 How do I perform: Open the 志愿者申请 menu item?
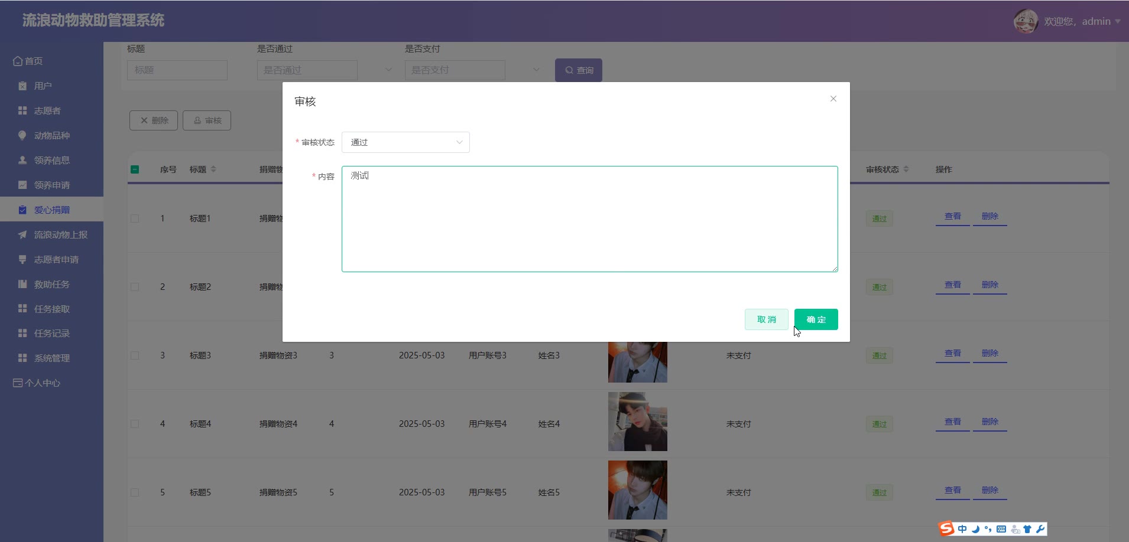pos(56,260)
